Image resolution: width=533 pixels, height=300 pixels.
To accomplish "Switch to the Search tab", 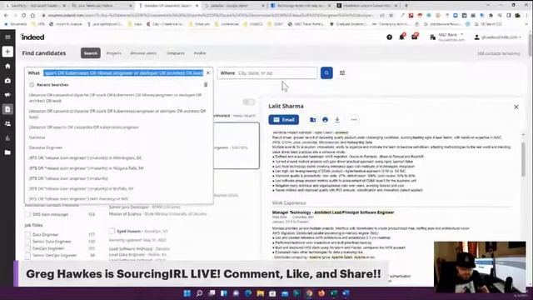I will (91, 53).
